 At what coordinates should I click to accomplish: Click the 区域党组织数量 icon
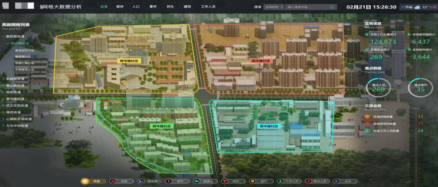pos(367,124)
